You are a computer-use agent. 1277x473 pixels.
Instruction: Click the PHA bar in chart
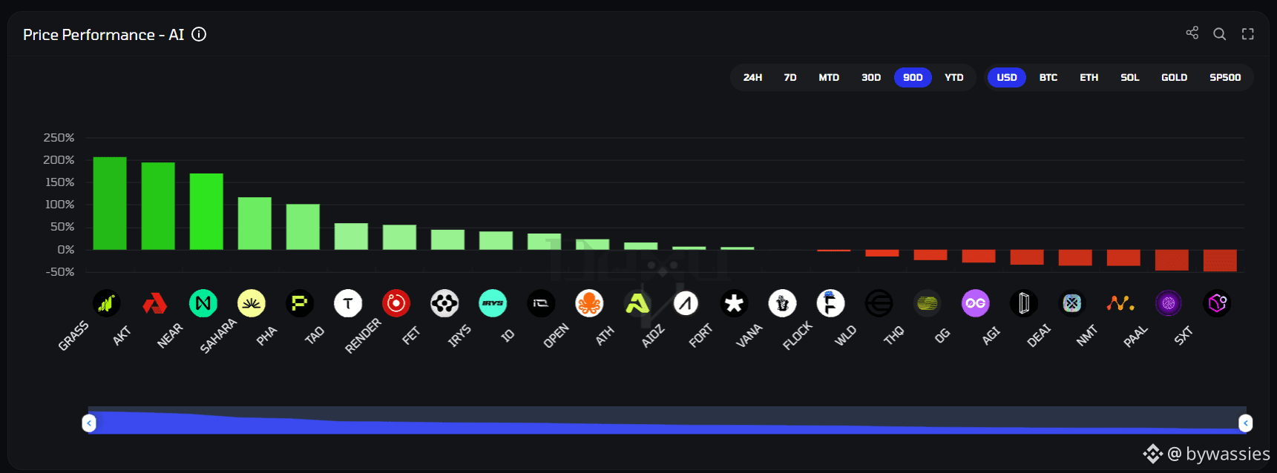pos(303,227)
